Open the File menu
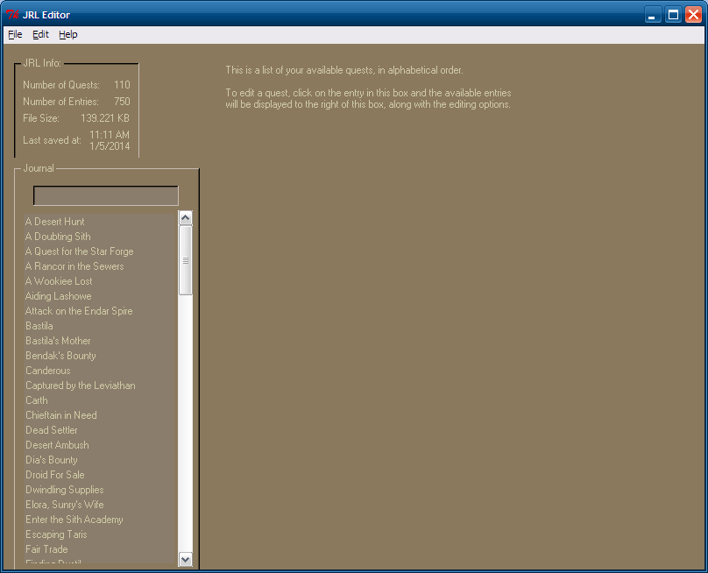 tap(15, 34)
